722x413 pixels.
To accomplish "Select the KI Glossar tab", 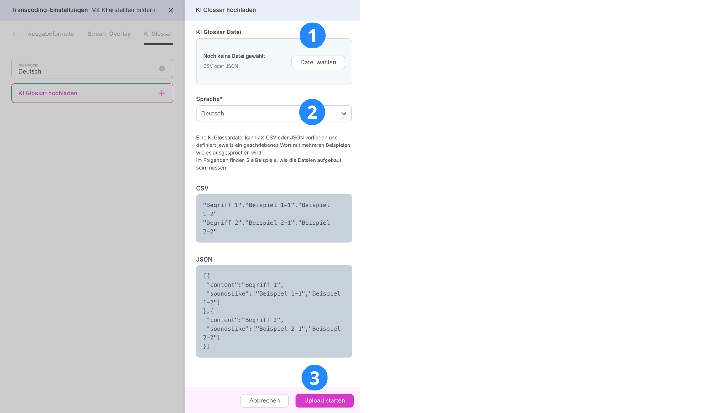I will click(x=158, y=34).
